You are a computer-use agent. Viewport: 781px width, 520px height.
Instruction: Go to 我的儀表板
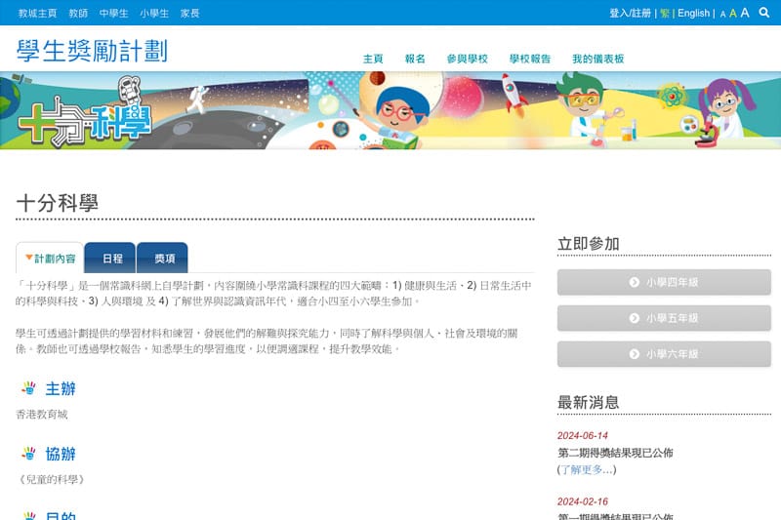pos(597,59)
